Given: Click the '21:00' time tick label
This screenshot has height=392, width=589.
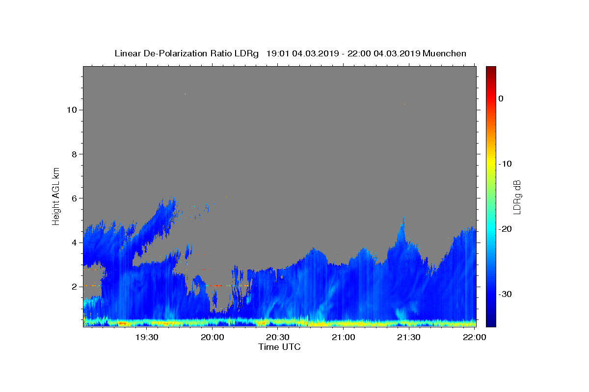Looking at the screenshot, I should point(344,337).
